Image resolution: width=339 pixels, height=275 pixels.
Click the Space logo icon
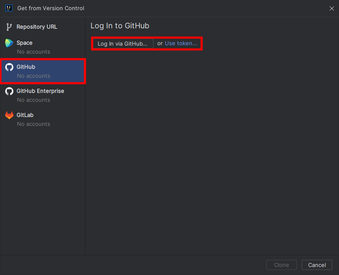[x=9, y=43]
